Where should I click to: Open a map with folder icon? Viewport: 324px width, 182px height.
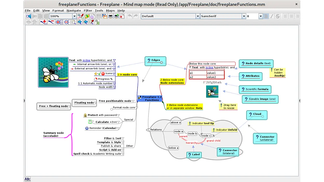coord(87,16)
